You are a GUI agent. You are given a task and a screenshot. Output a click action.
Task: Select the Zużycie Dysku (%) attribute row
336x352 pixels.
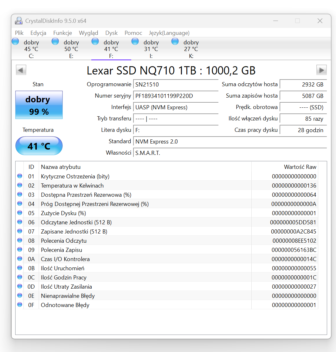(63, 213)
